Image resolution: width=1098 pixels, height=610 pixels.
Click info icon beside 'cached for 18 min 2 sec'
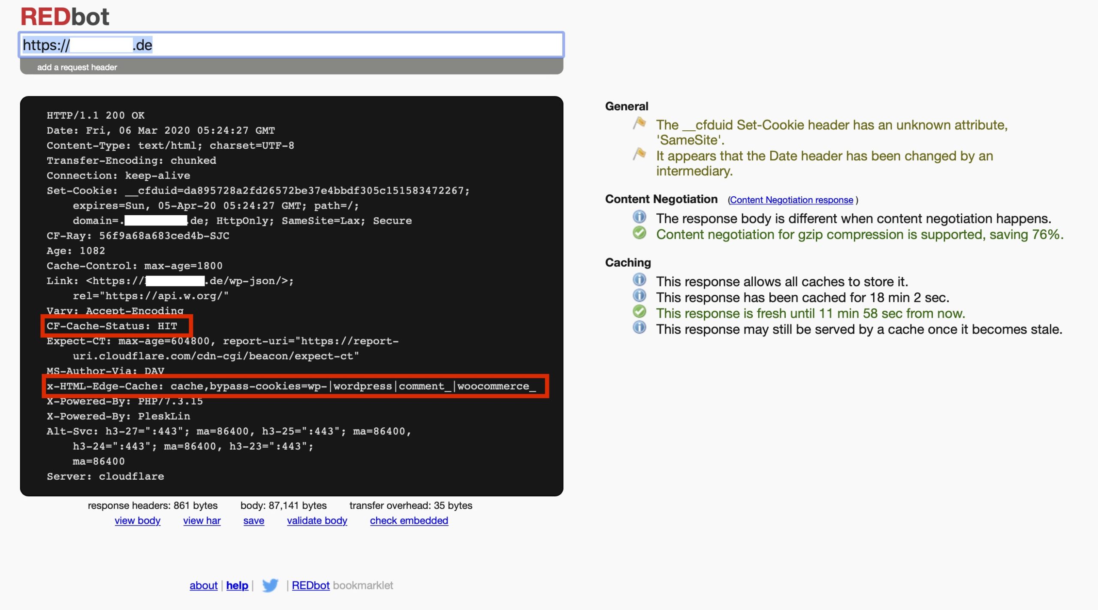tap(639, 295)
